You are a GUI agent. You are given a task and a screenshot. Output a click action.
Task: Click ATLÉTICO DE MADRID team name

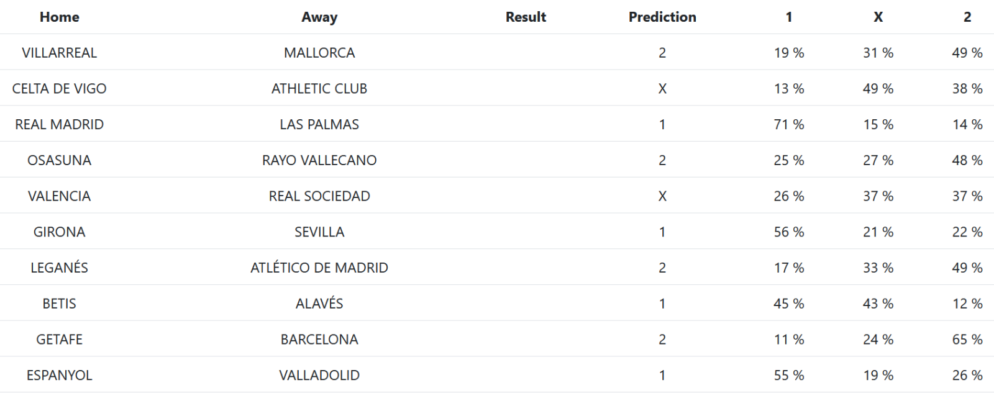point(319,268)
